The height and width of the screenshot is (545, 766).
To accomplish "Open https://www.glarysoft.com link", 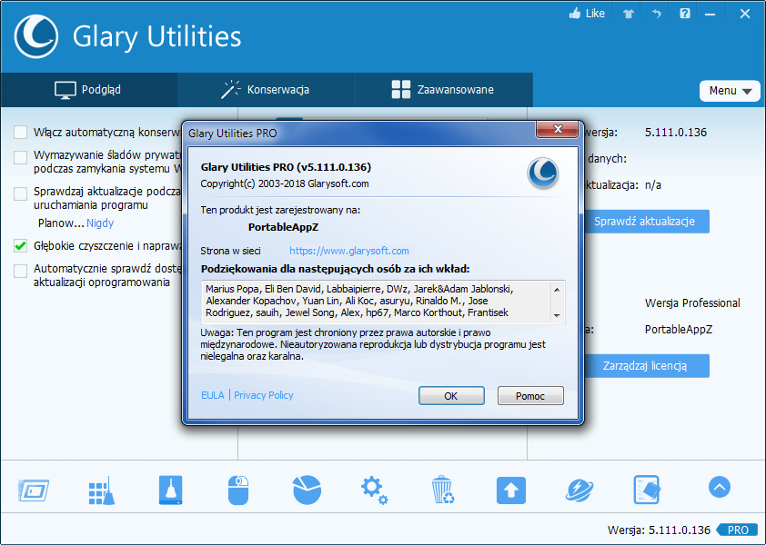I will (348, 251).
